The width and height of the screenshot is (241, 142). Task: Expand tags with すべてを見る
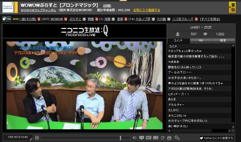[x=210, y=19]
